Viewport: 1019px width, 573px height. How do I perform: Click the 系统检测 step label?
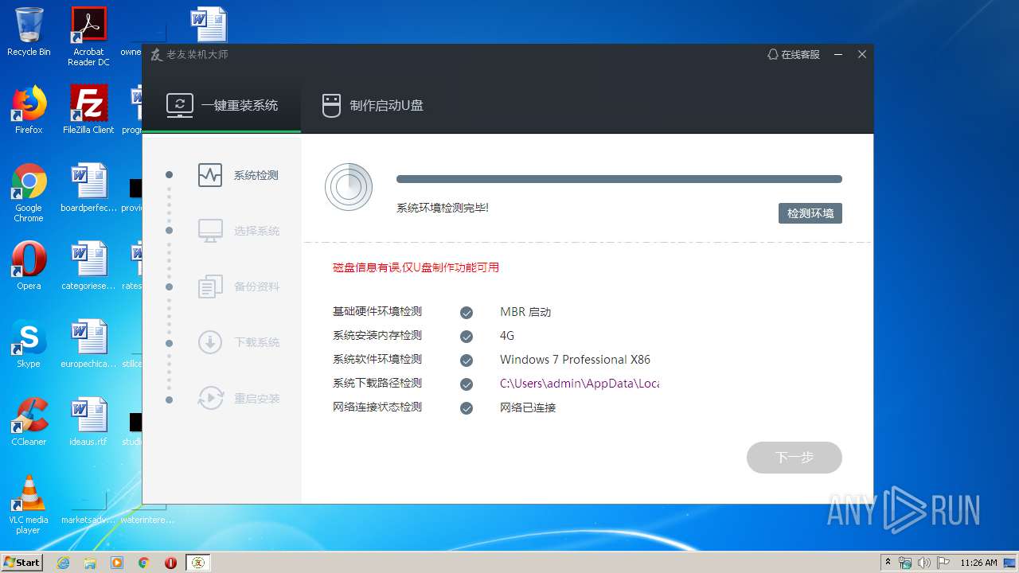[x=256, y=175]
